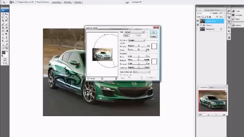Image resolution: width=244 pixels, height=137 pixels.
Task: Open the Character panel icon
Action: click(x=229, y=27)
